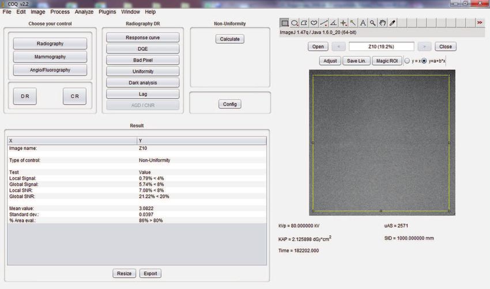
Task: Select the Oval selection tool
Action: [x=294, y=23]
